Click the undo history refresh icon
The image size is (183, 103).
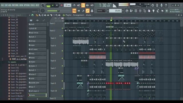coord(153,5)
